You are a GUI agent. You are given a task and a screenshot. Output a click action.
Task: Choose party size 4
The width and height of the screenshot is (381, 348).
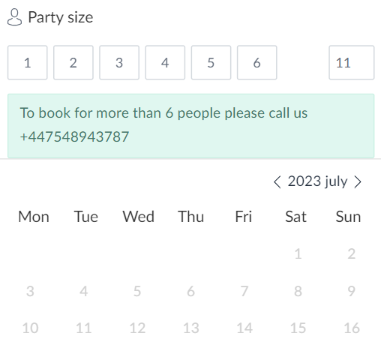(x=165, y=62)
